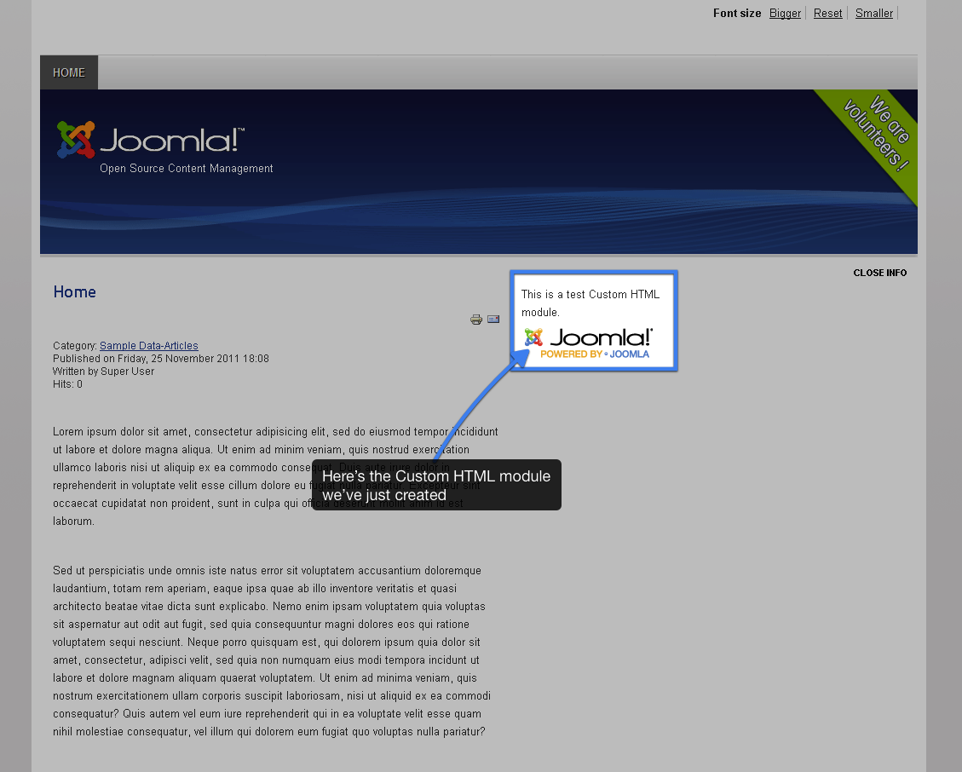Click 'Written by Super User' text
Viewport: 962px width, 772px height.
103,372
